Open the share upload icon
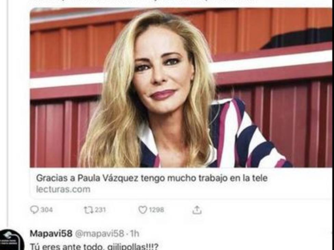334x250 pixels. (x=197, y=210)
